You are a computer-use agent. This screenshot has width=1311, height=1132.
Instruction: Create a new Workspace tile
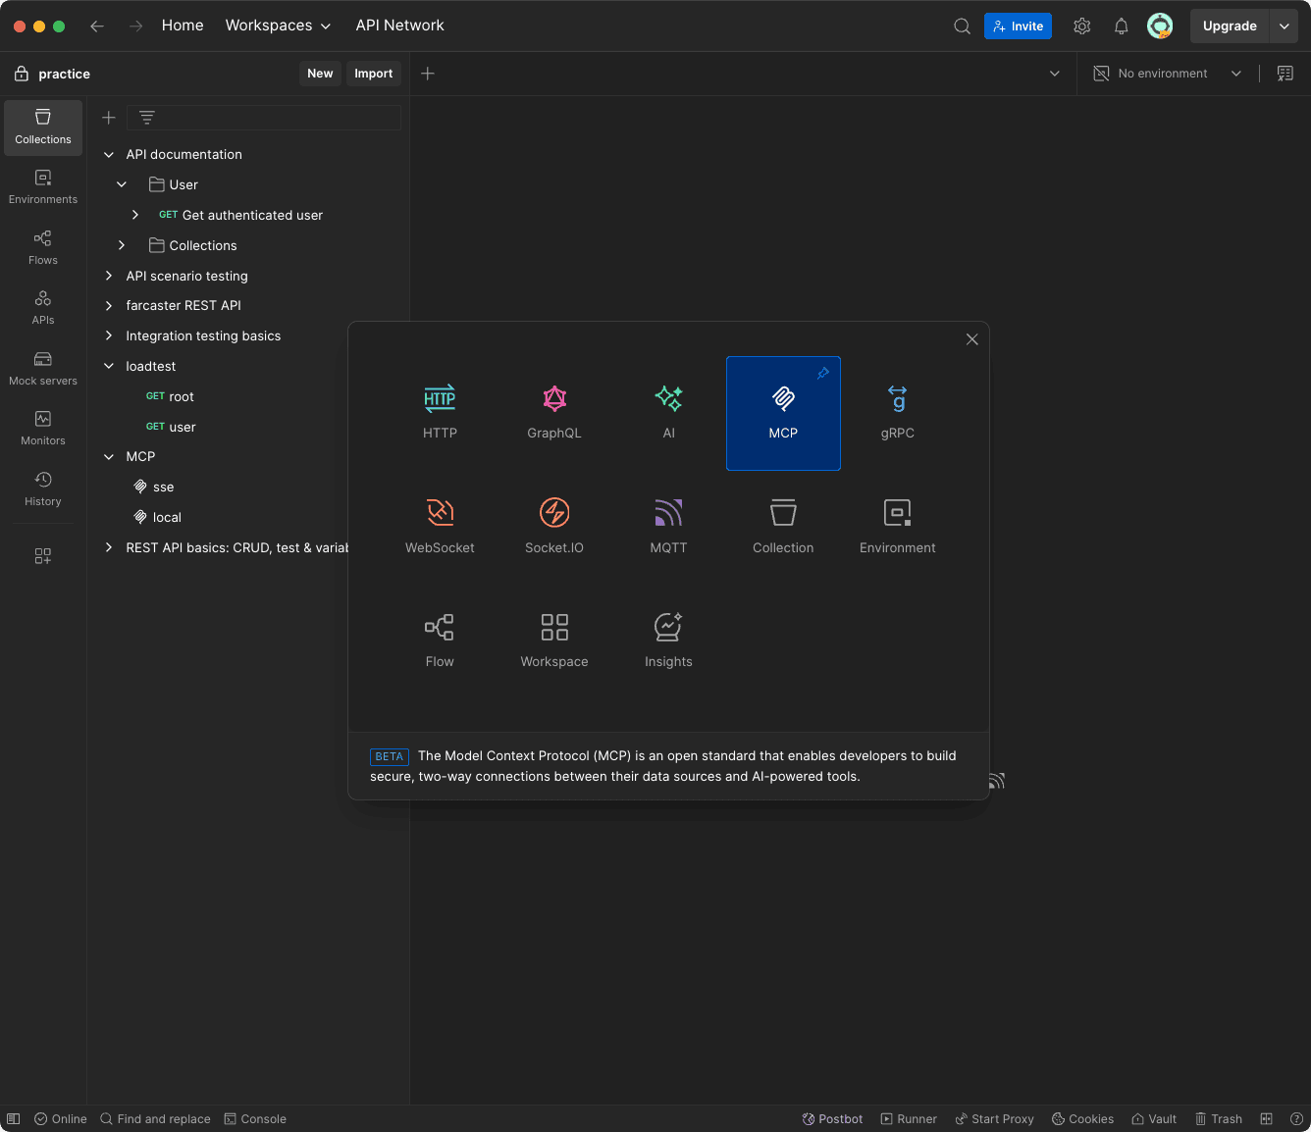554,642
